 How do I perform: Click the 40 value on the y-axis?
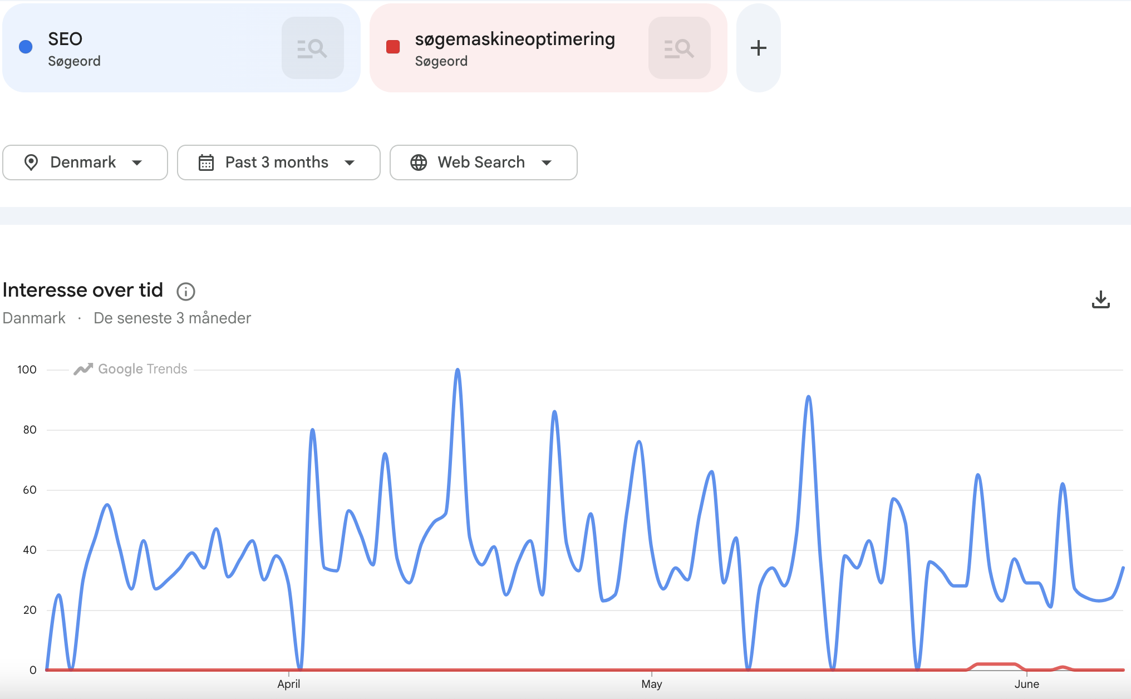pyautogui.click(x=29, y=550)
